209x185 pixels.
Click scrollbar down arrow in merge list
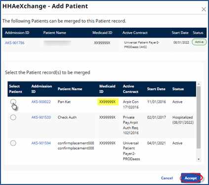click(x=199, y=159)
